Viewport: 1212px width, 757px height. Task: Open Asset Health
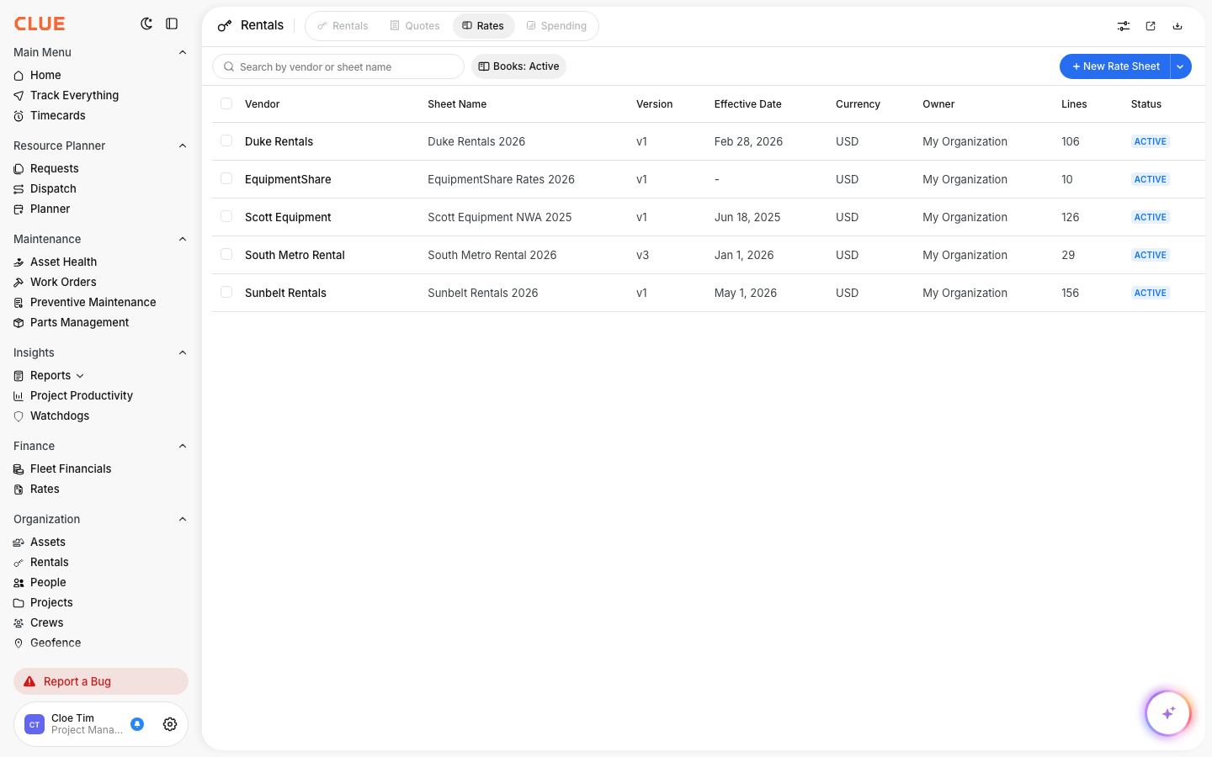63,262
